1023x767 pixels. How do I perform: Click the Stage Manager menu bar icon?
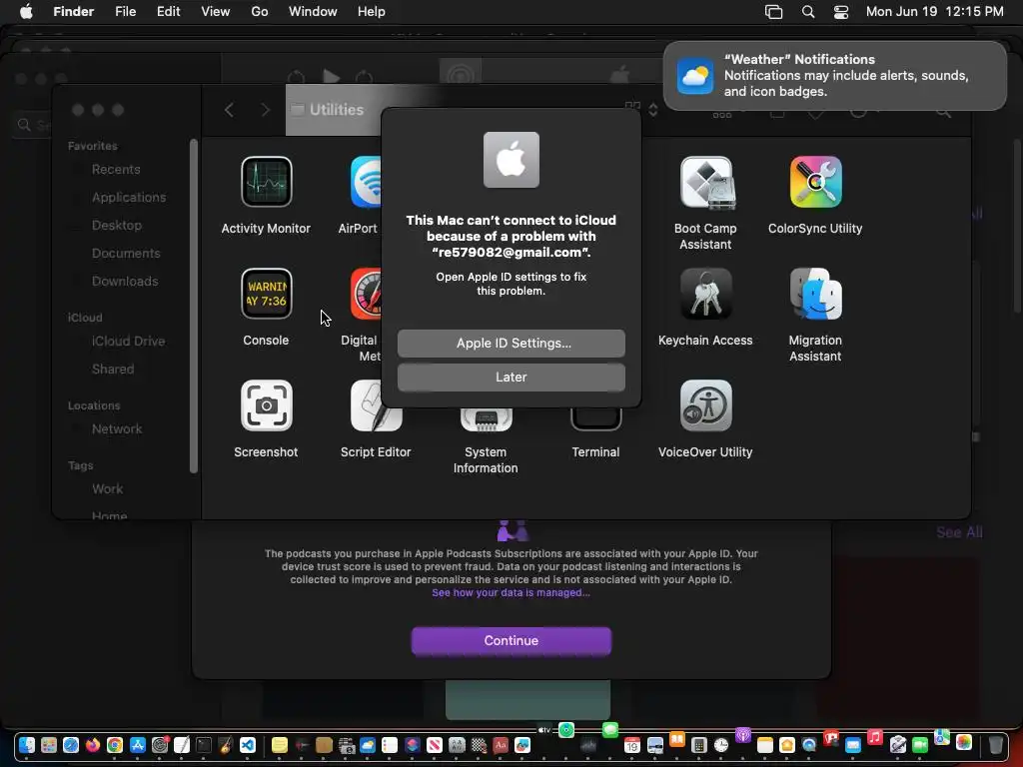773,12
